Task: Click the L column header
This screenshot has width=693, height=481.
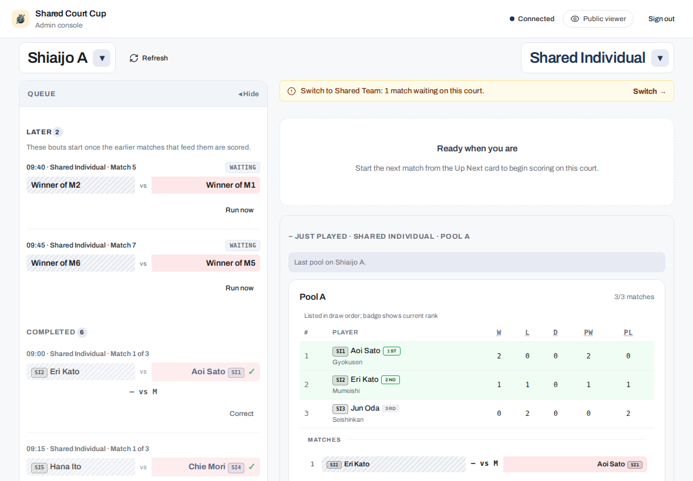Action: coord(527,332)
